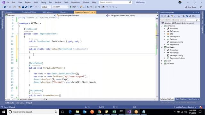Viewport: 205px width, 115px height.
Task: Switch to the CreateUserDTO.cs tab
Action: (29, 12)
